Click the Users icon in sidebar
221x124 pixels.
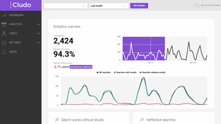(x=4, y=52)
